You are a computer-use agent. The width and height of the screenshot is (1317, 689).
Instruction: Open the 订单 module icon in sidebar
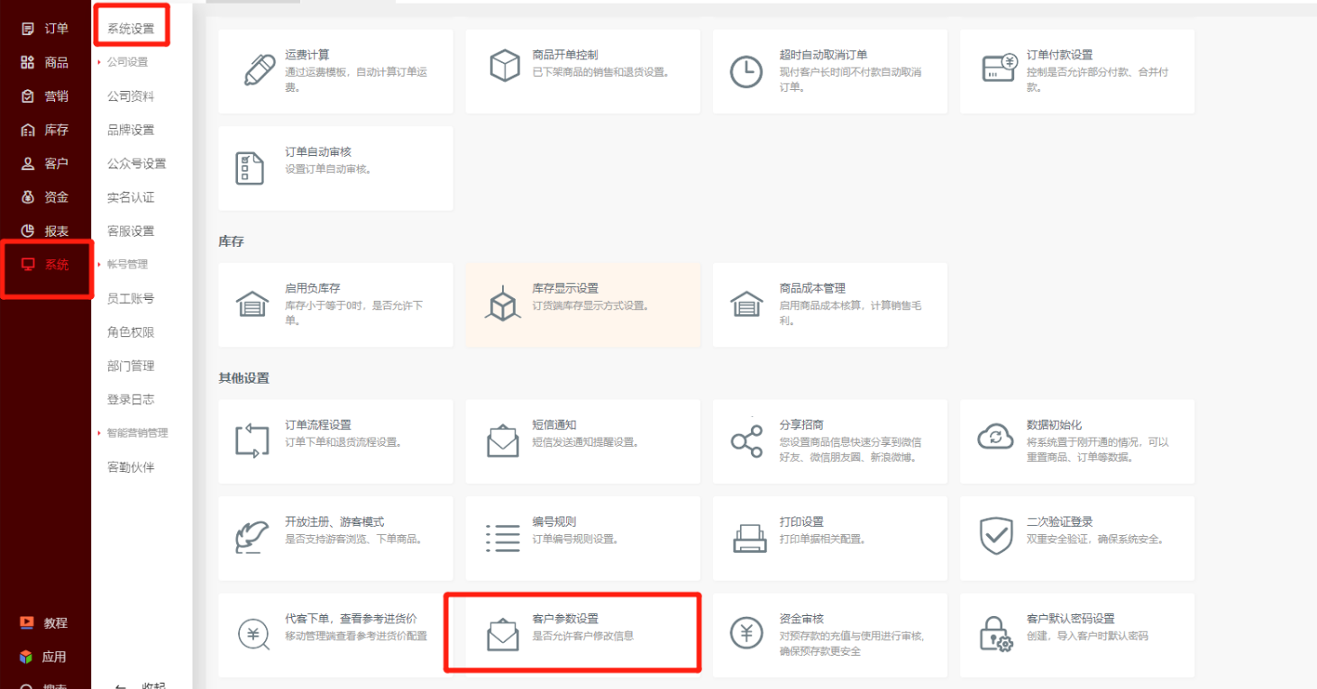tap(28, 29)
